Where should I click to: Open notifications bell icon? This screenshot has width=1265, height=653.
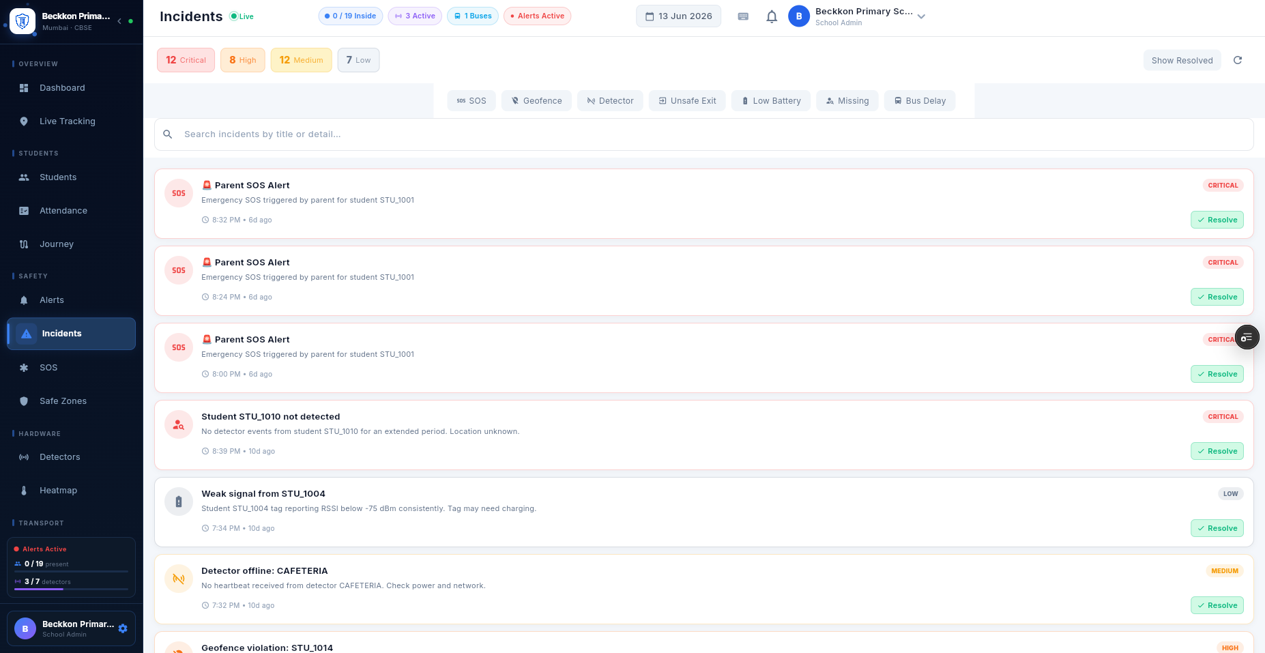(772, 16)
